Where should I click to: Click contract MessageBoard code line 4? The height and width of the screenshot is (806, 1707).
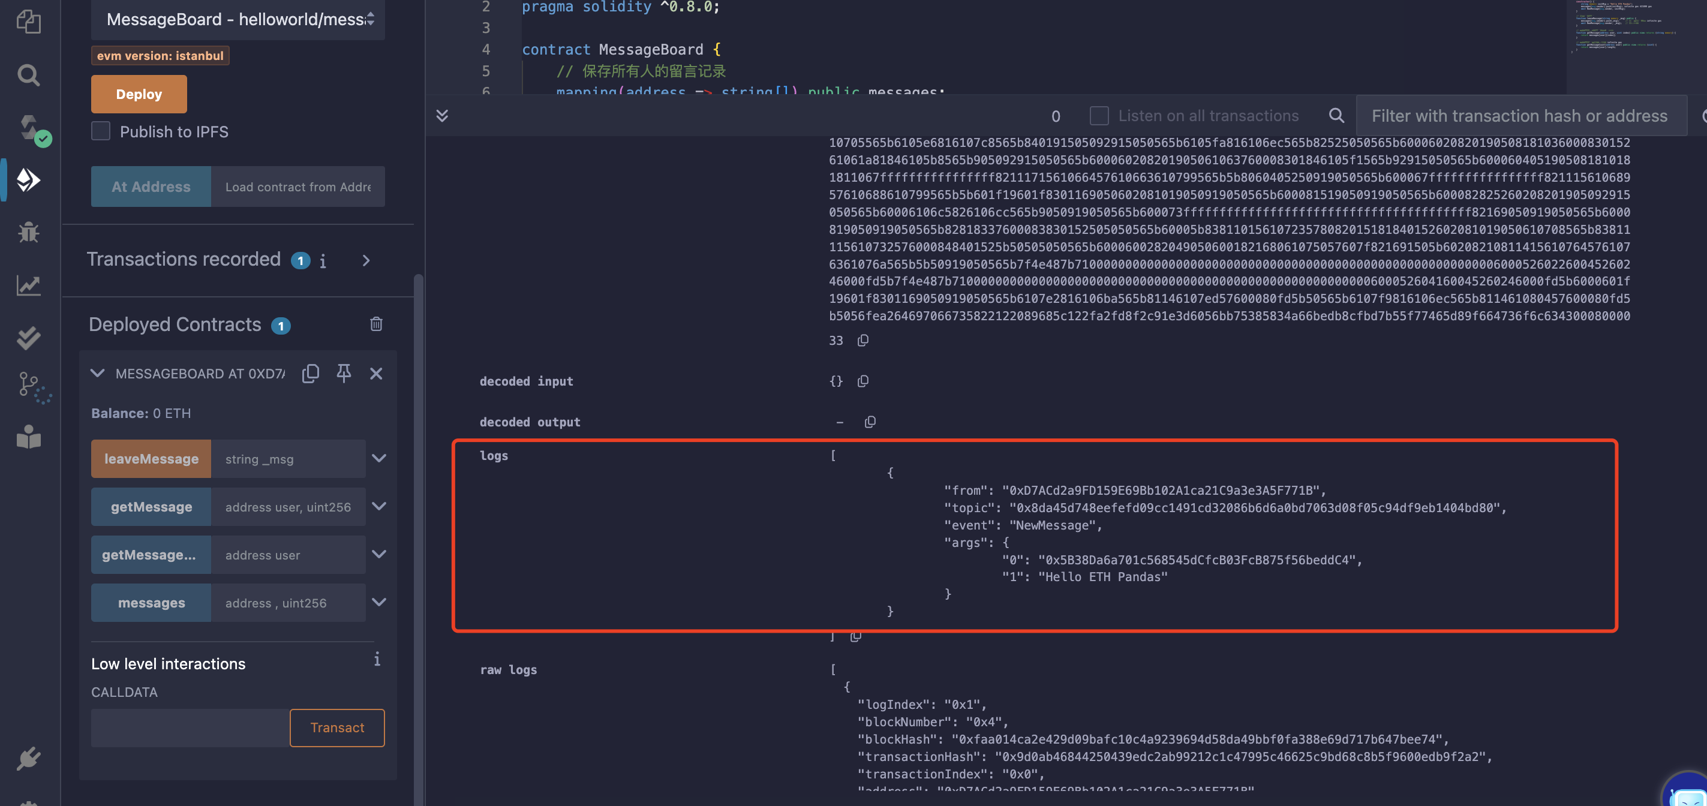click(621, 49)
